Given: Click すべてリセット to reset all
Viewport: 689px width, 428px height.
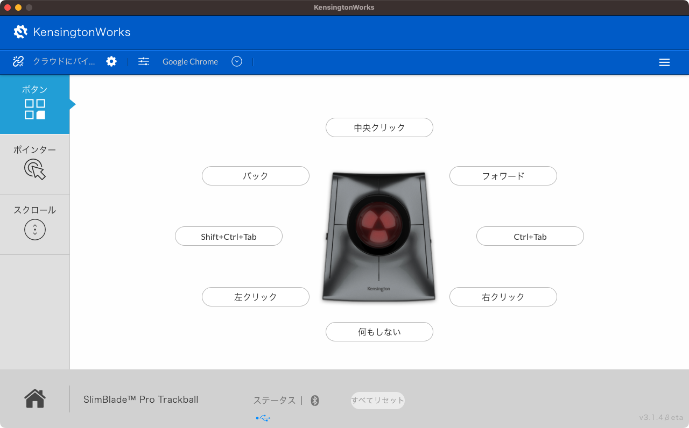Looking at the screenshot, I should [x=378, y=401].
